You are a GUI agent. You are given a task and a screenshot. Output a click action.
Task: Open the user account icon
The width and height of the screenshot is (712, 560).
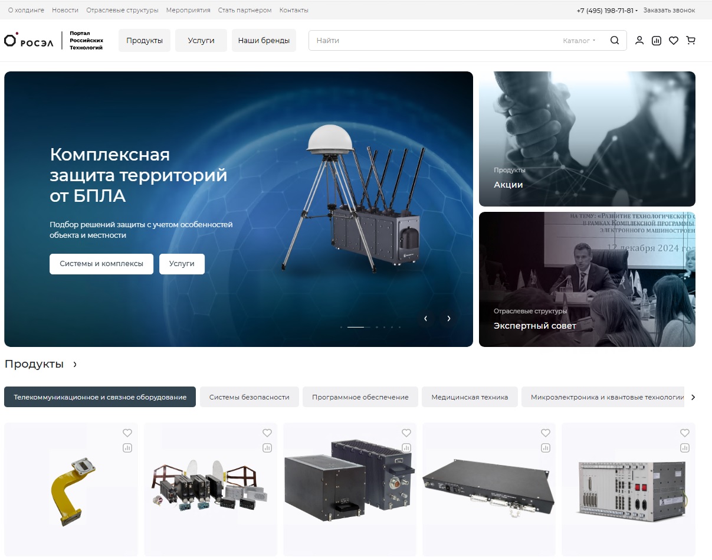(639, 41)
